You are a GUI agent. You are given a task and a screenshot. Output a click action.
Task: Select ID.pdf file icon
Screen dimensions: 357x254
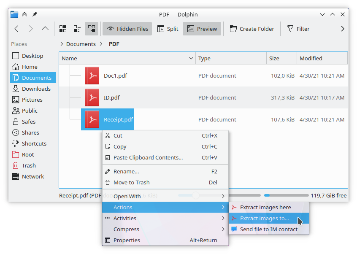pyautogui.click(x=92, y=97)
